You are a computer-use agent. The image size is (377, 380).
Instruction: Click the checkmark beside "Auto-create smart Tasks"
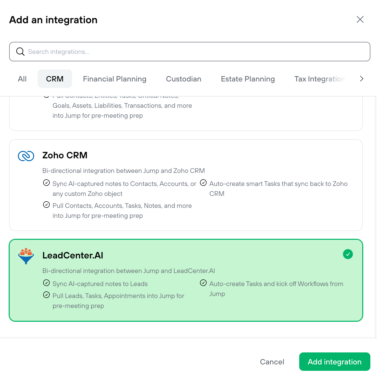[203, 183]
